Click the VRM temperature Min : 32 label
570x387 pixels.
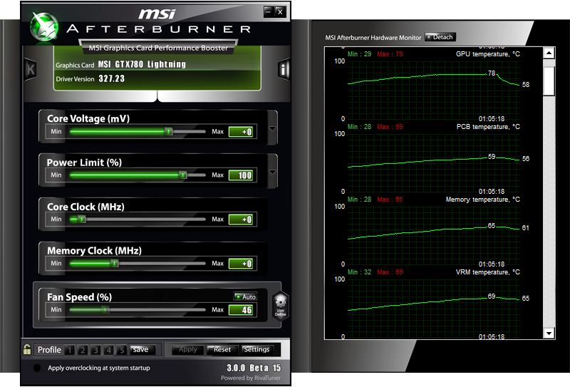click(359, 272)
